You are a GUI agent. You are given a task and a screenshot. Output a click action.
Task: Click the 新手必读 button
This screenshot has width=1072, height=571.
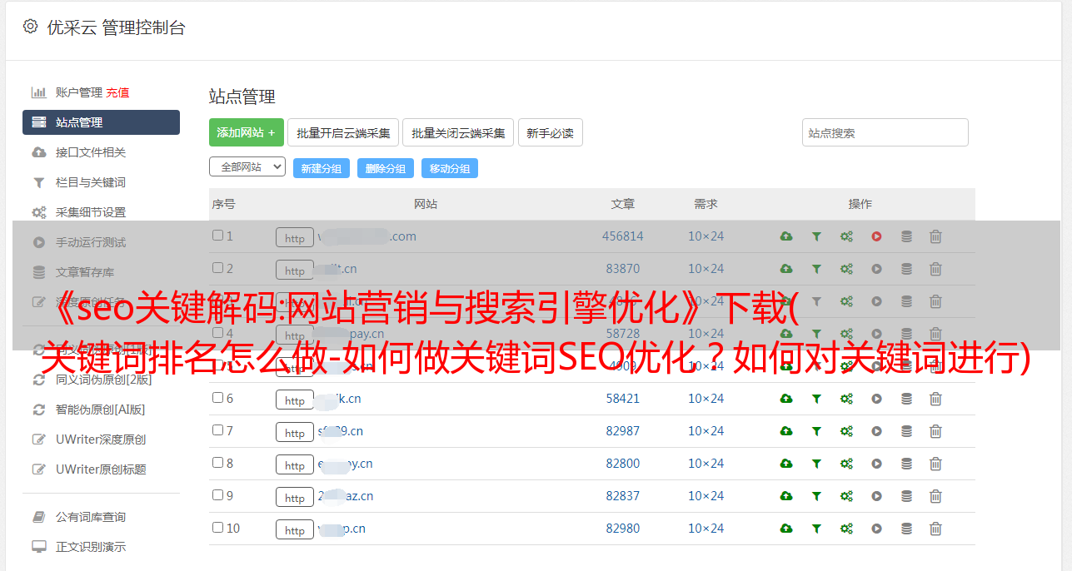click(x=551, y=132)
